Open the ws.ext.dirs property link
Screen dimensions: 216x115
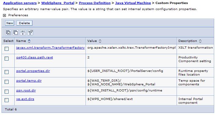coord(25,99)
